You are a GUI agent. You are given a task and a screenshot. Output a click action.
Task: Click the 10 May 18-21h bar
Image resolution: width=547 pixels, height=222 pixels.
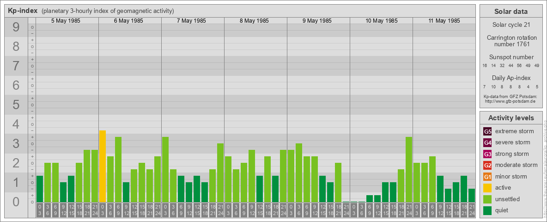tap(401, 186)
